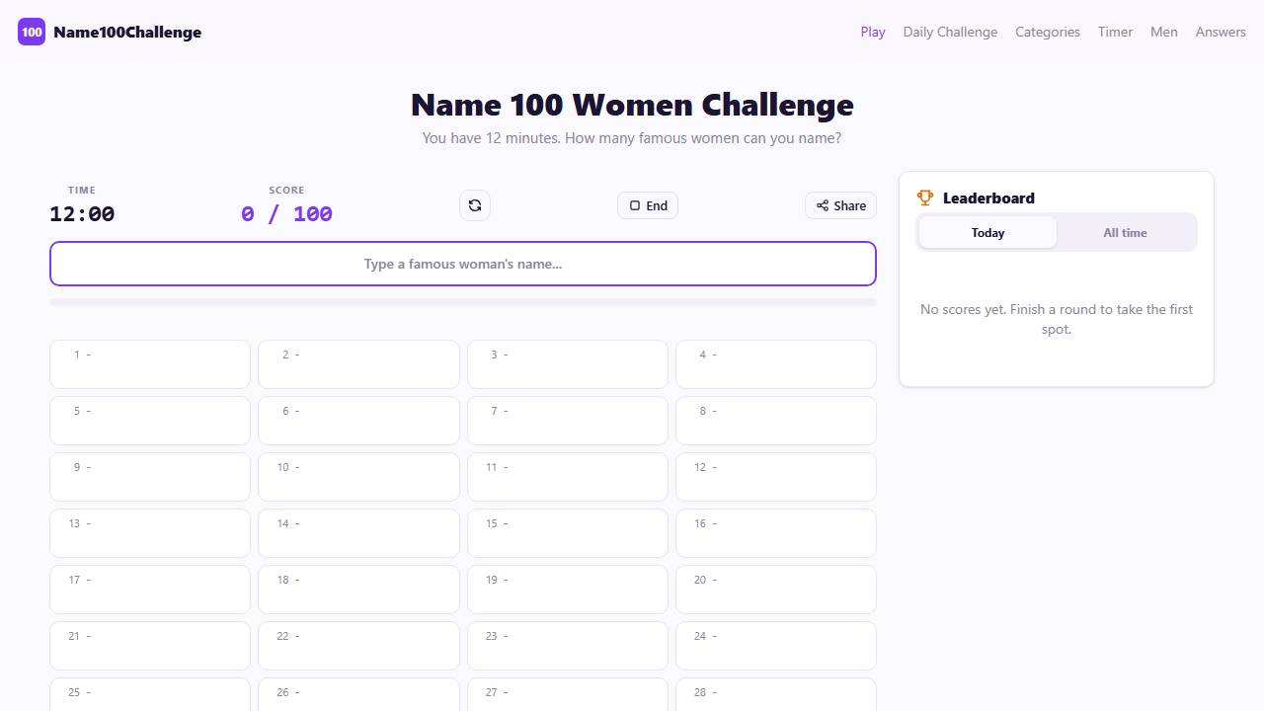
Task: Click the SCORE label
Action: click(x=286, y=190)
